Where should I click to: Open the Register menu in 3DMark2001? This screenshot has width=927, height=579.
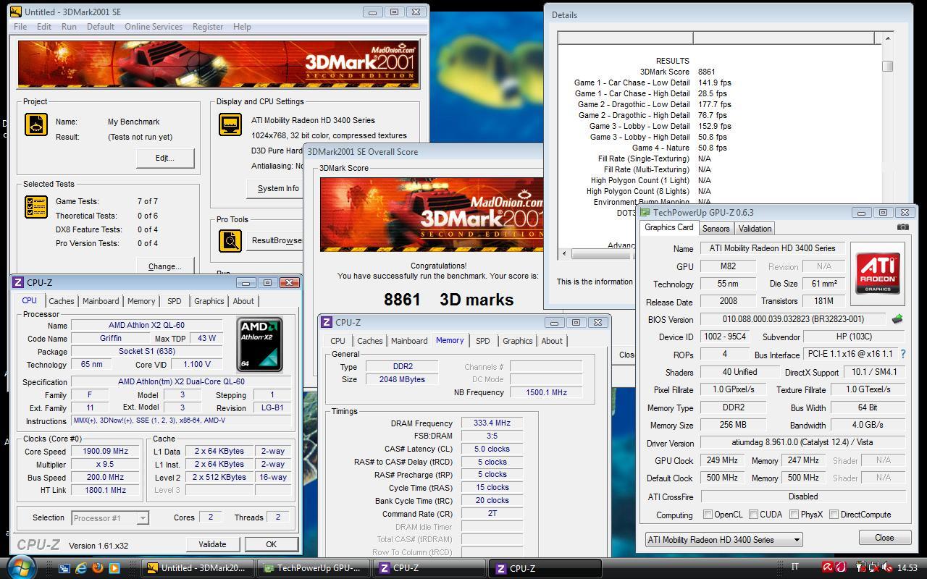coord(208,27)
